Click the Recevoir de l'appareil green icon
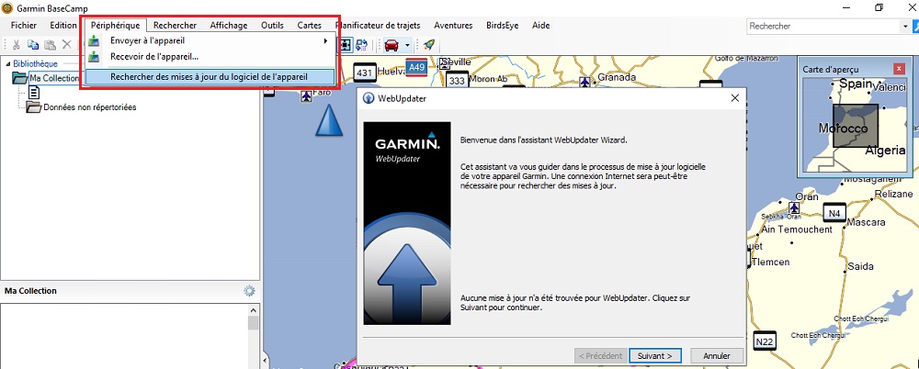 [x=94, y=57]
